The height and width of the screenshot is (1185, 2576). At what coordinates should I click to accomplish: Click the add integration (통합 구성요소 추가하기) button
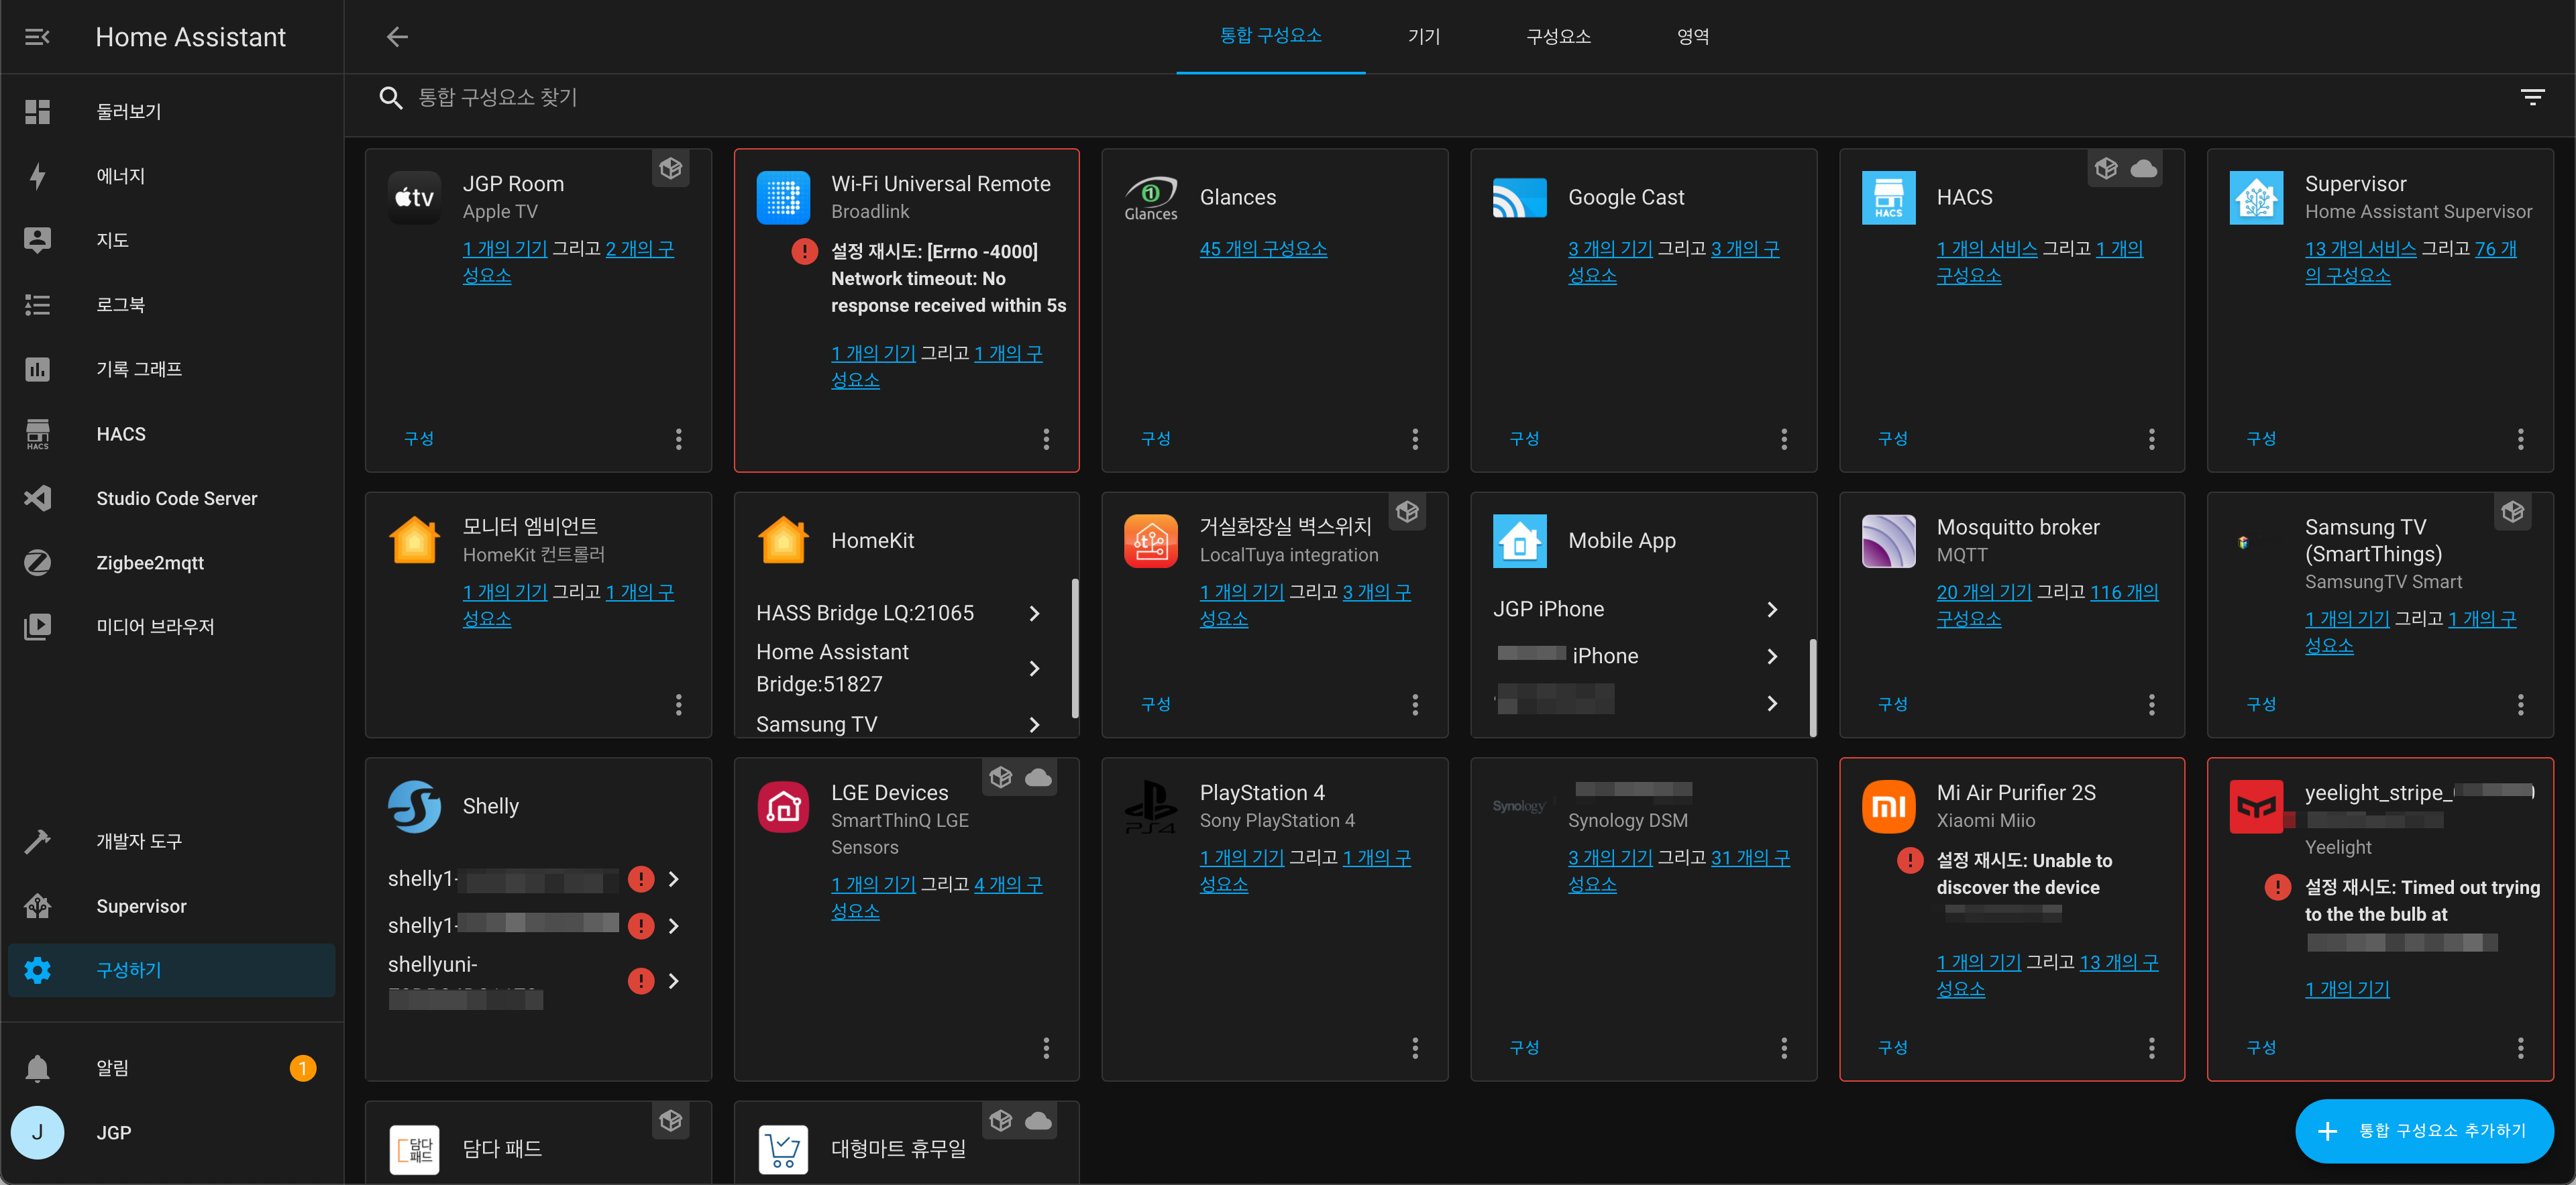[x=2424, y=1131]
